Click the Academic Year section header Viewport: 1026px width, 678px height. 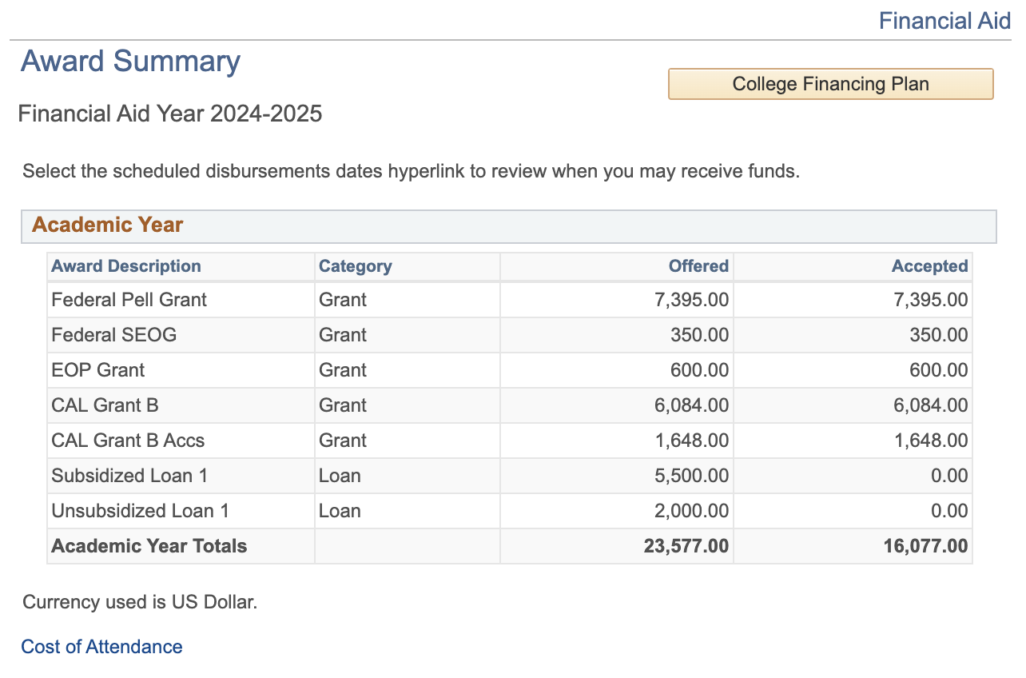108,225
